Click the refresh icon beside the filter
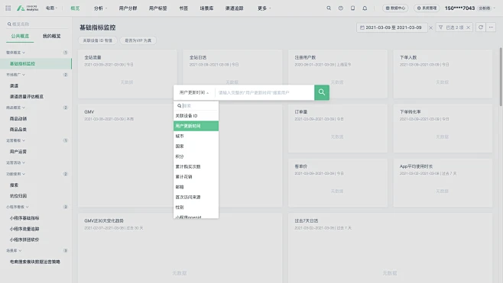The height and width of the screenshot is (283, 503). coord(481,27)
